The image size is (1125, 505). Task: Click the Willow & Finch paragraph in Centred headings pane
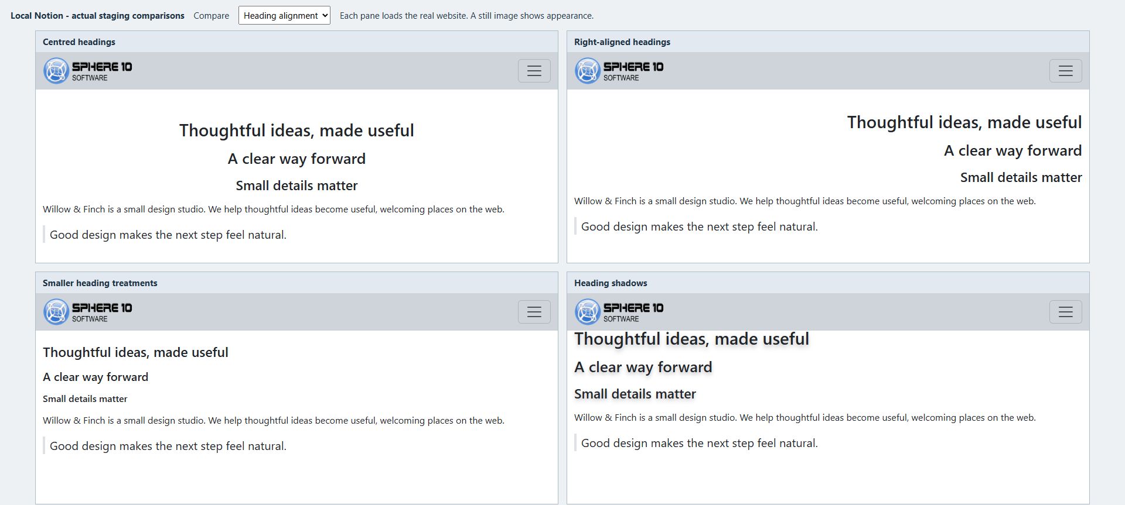(x=274, y=209)
